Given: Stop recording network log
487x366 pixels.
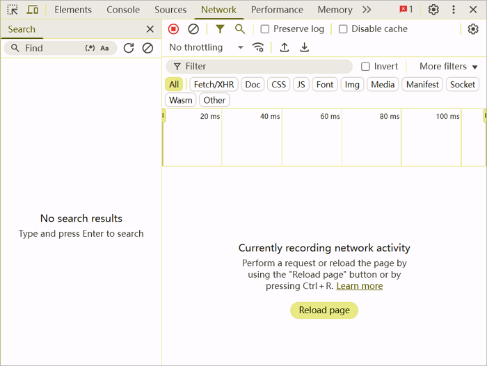Looking at the screenshot, I should (x=174, y=29).
